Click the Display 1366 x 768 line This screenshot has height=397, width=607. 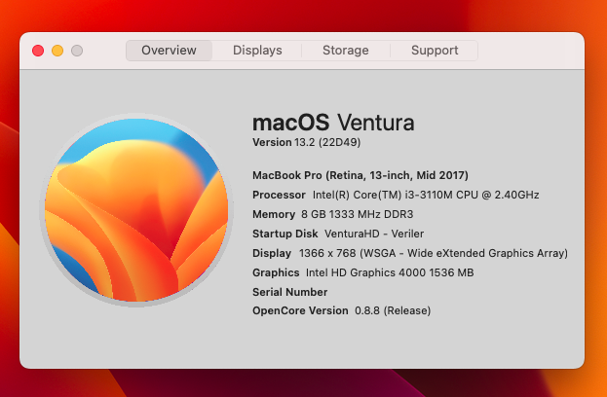[x=409, y=253]
